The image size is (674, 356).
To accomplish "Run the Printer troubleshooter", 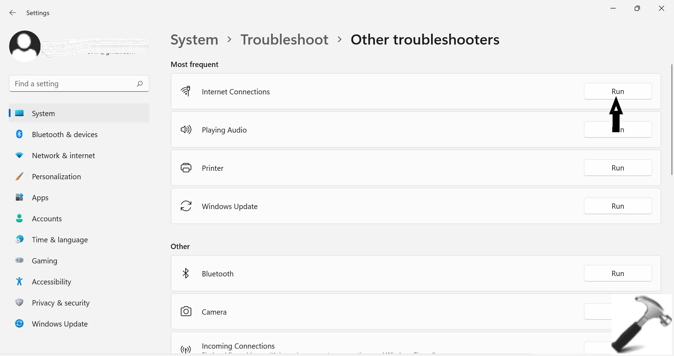I will 617,168.
